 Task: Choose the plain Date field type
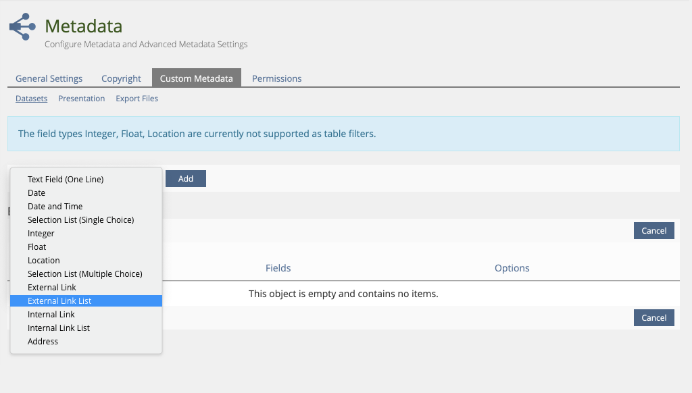(x=36, y=193)
